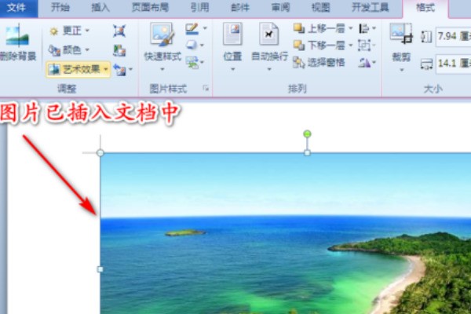The image size is (471, 314).
Task: Open the 选择窗格 selection pane
Action: (319, 63)
